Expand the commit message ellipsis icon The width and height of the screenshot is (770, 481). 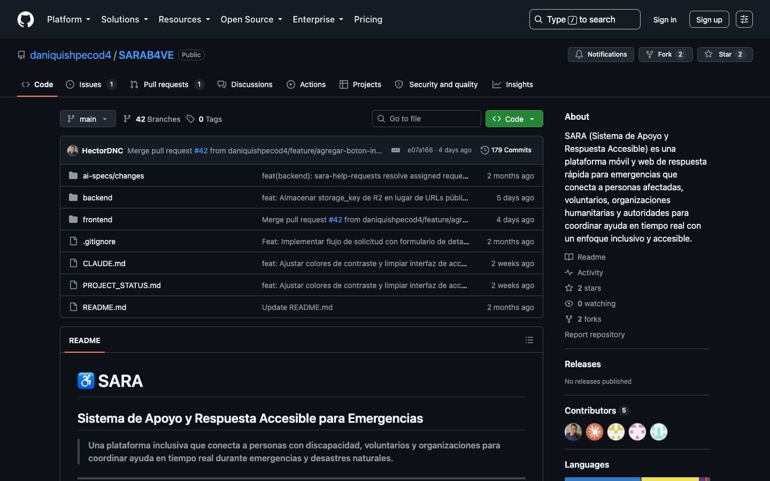[x=396, y=150]
